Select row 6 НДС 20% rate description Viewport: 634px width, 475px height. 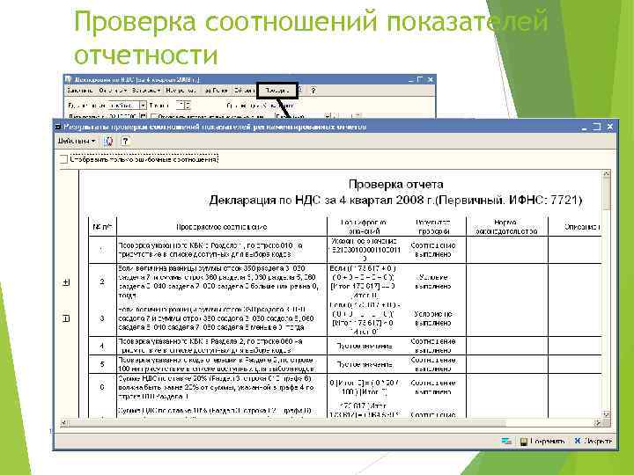coord(217,387)
